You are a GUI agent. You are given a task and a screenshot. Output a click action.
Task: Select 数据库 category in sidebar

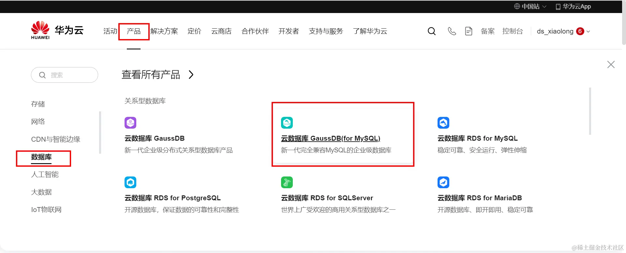pyautogui.click(x=41, y=157)
